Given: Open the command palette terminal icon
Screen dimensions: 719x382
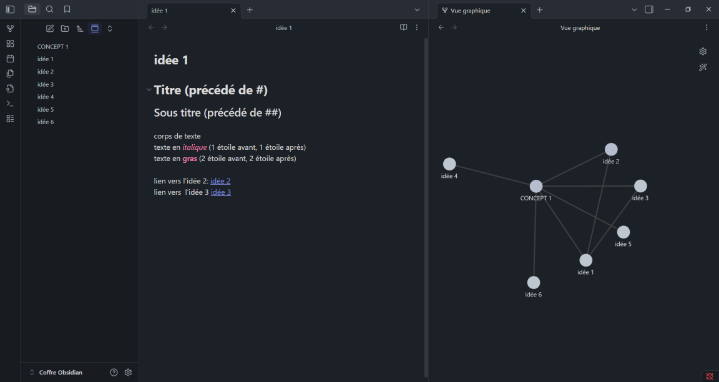Looking at the screenshot, I should 10,104.
